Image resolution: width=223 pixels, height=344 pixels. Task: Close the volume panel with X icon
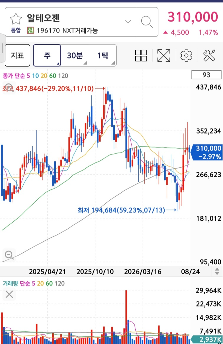(9, 294)
